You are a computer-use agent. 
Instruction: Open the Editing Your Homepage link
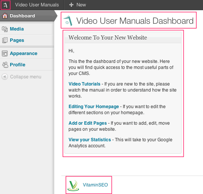(x=94, y=107)
